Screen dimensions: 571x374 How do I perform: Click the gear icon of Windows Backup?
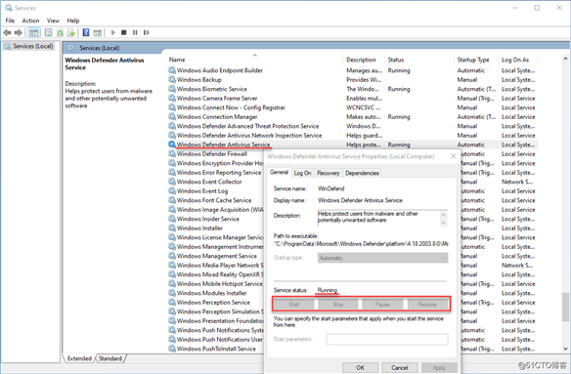pyautogui.click(x=172, y=80)
